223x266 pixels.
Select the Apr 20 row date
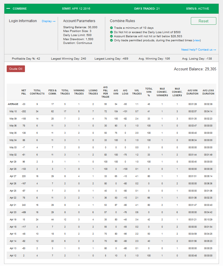tap(13, 213)
